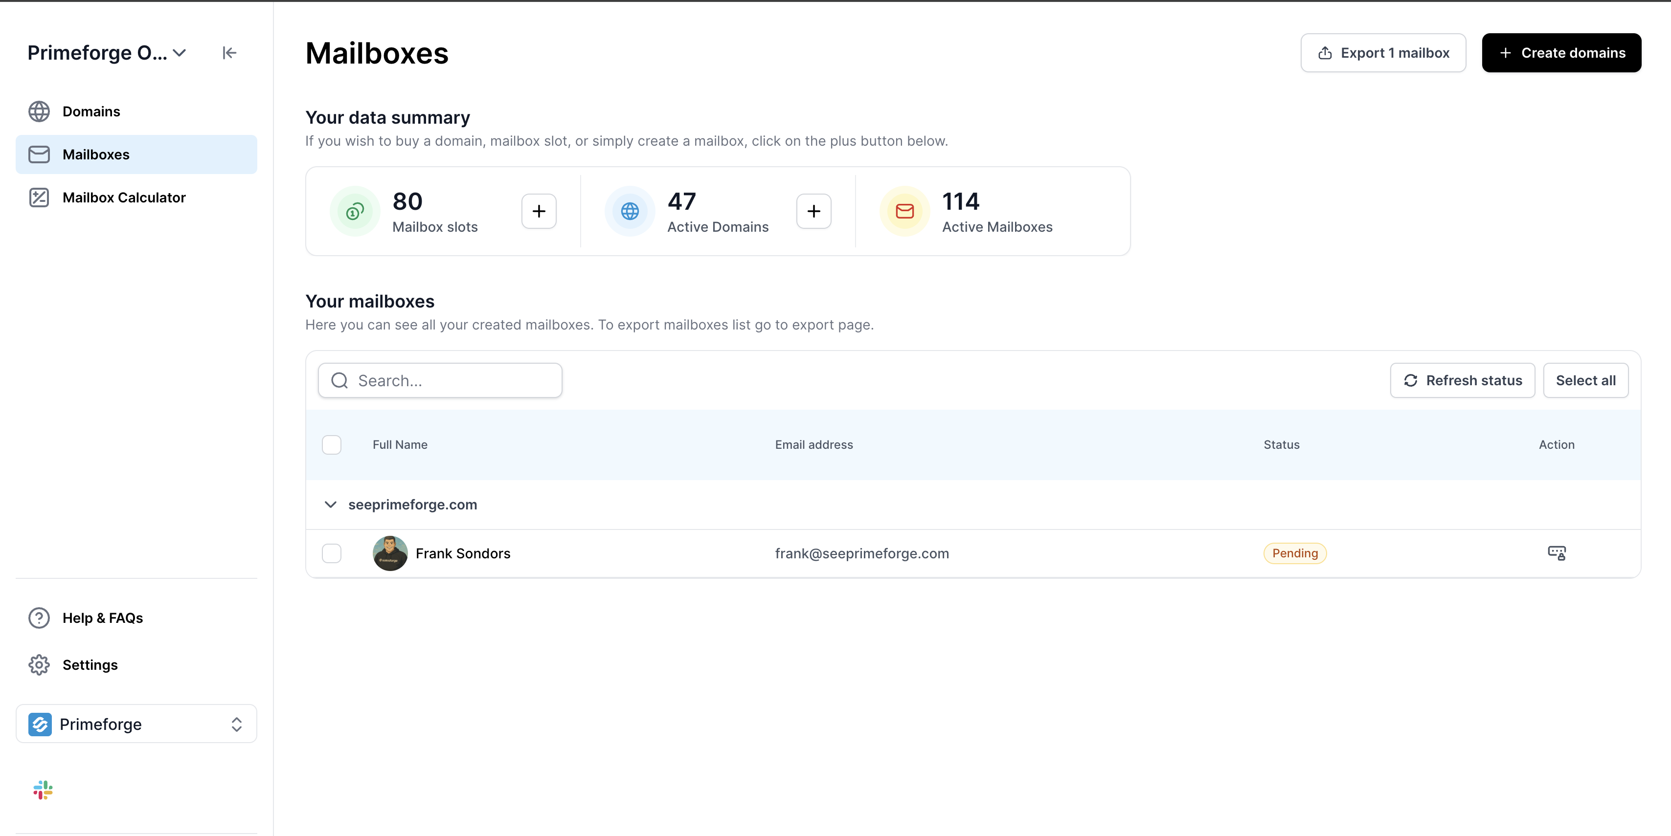Image resolution: width=1671 pixels, height=836 pixels.
Task: Click the search magnifier icon
Action: coord(340,380)
